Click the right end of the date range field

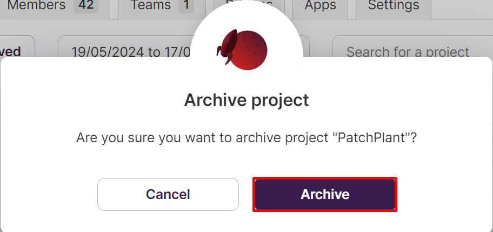coord(307,47)
